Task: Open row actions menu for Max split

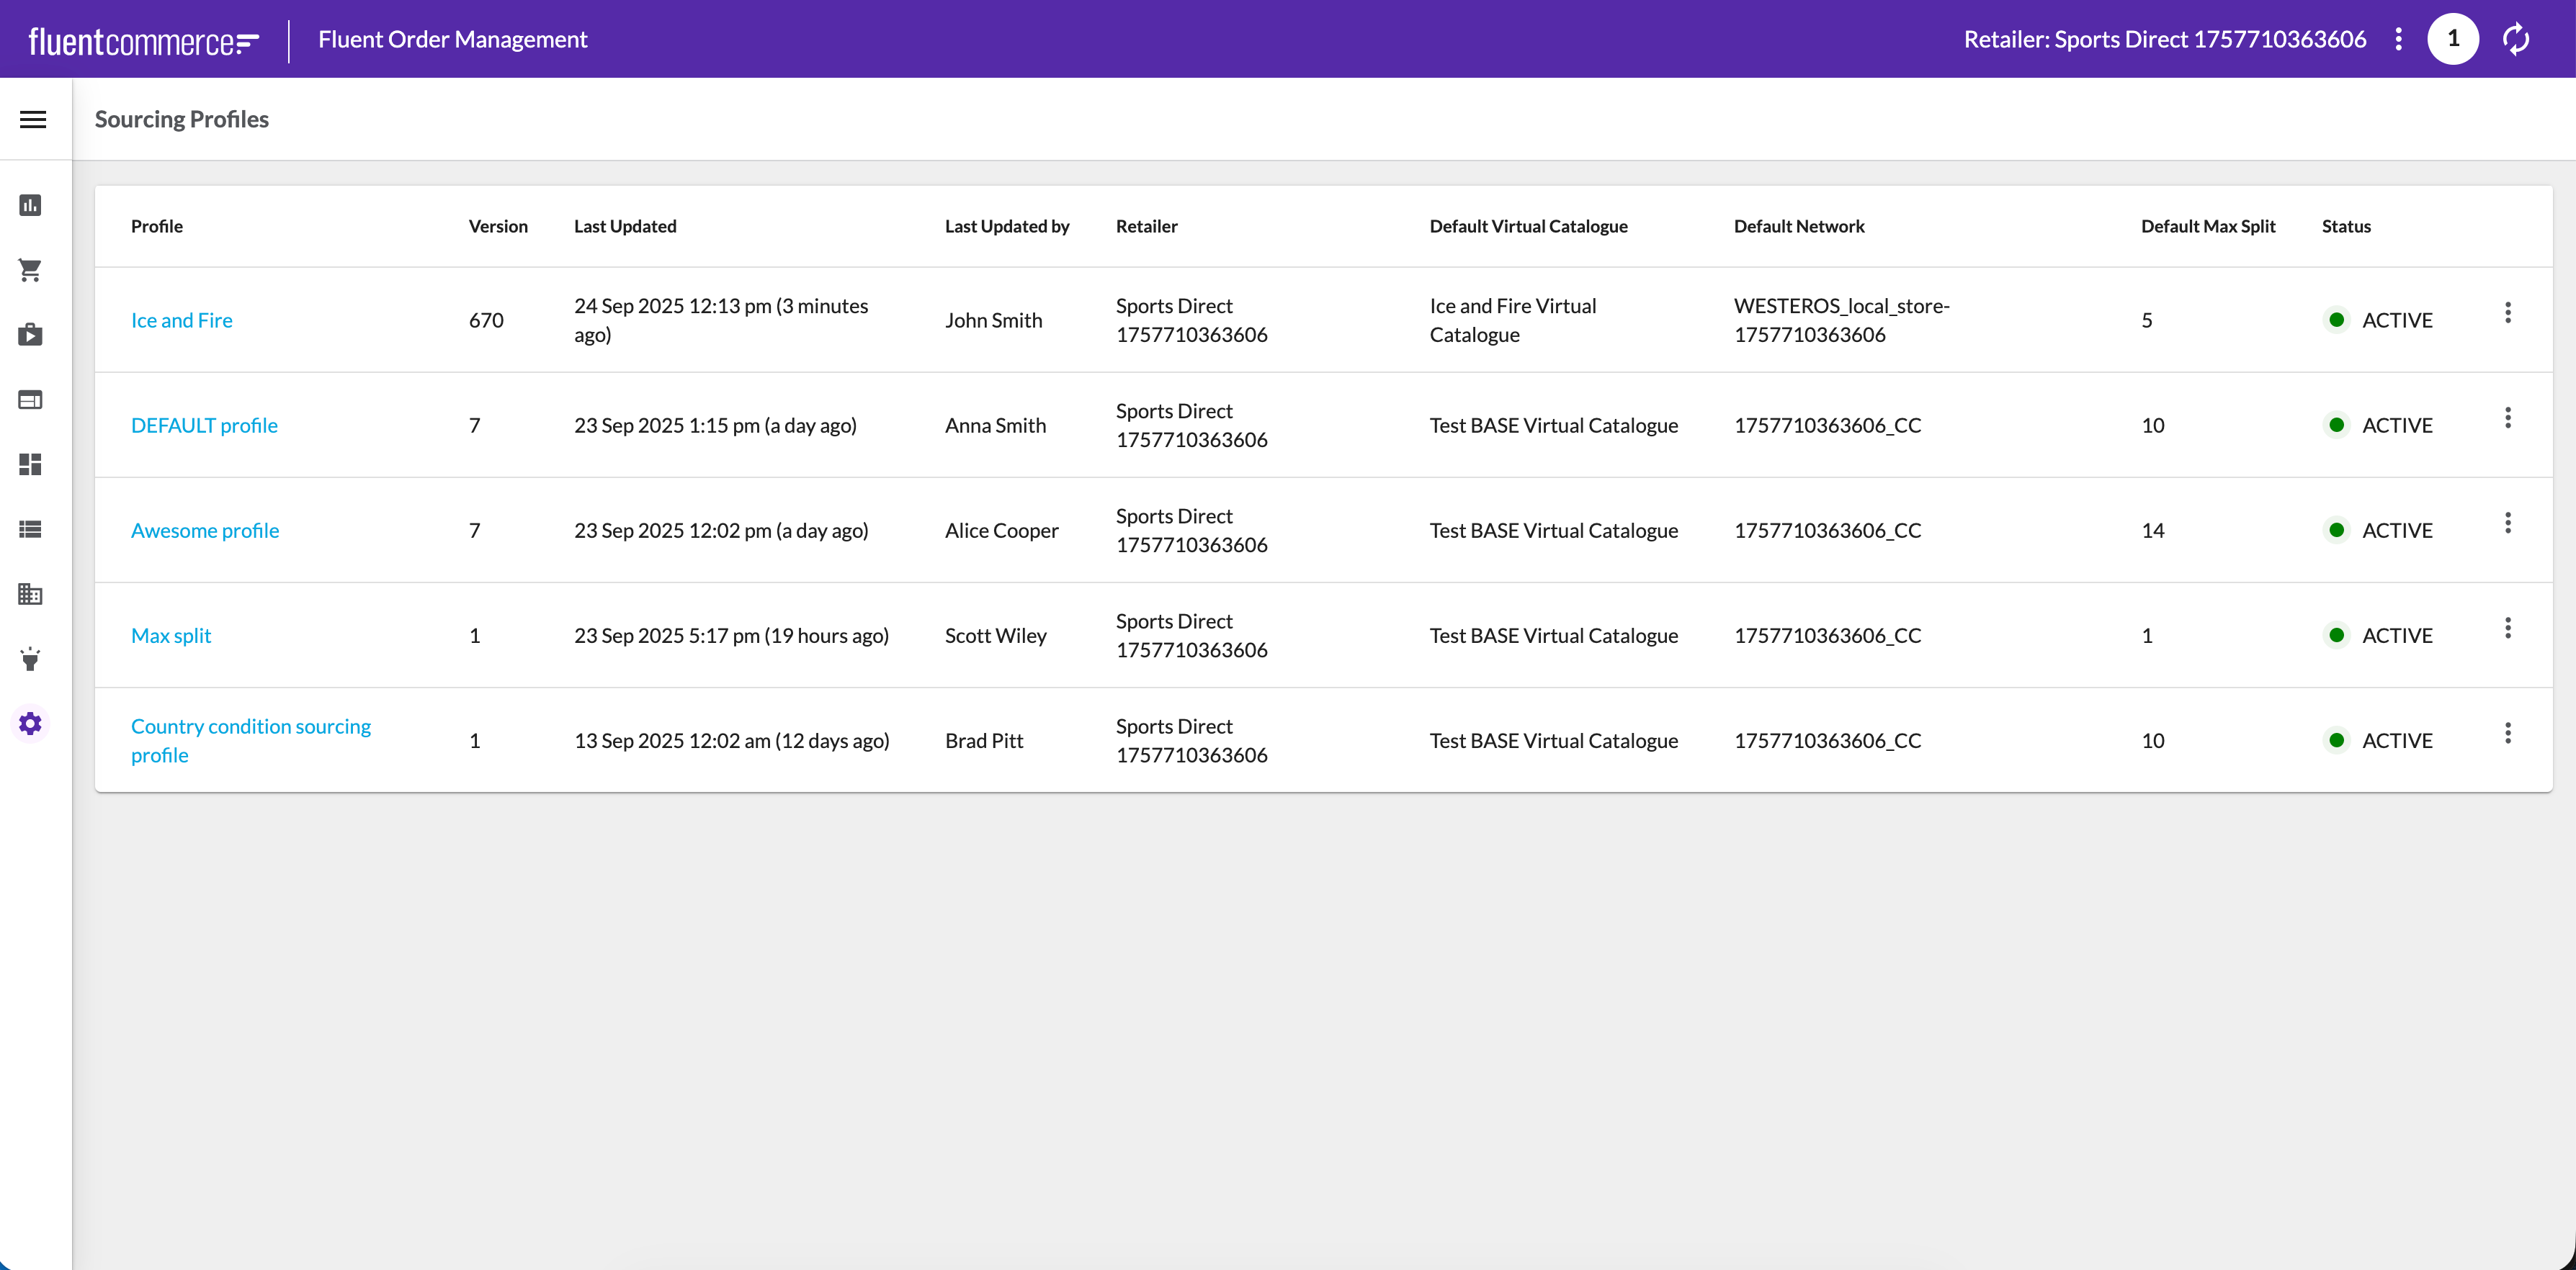Action: pos(2507,629)
